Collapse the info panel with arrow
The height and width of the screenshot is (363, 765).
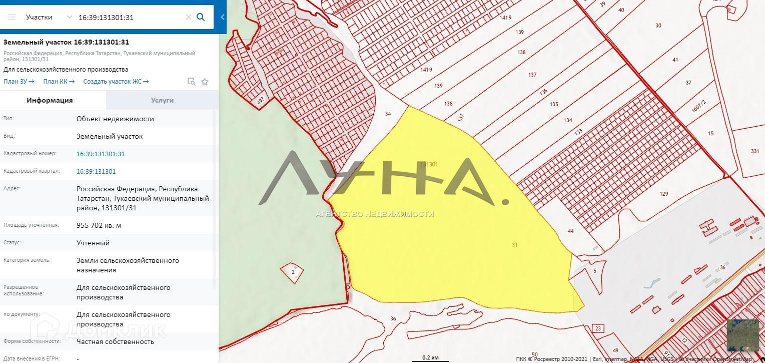[x=223, y=17]
